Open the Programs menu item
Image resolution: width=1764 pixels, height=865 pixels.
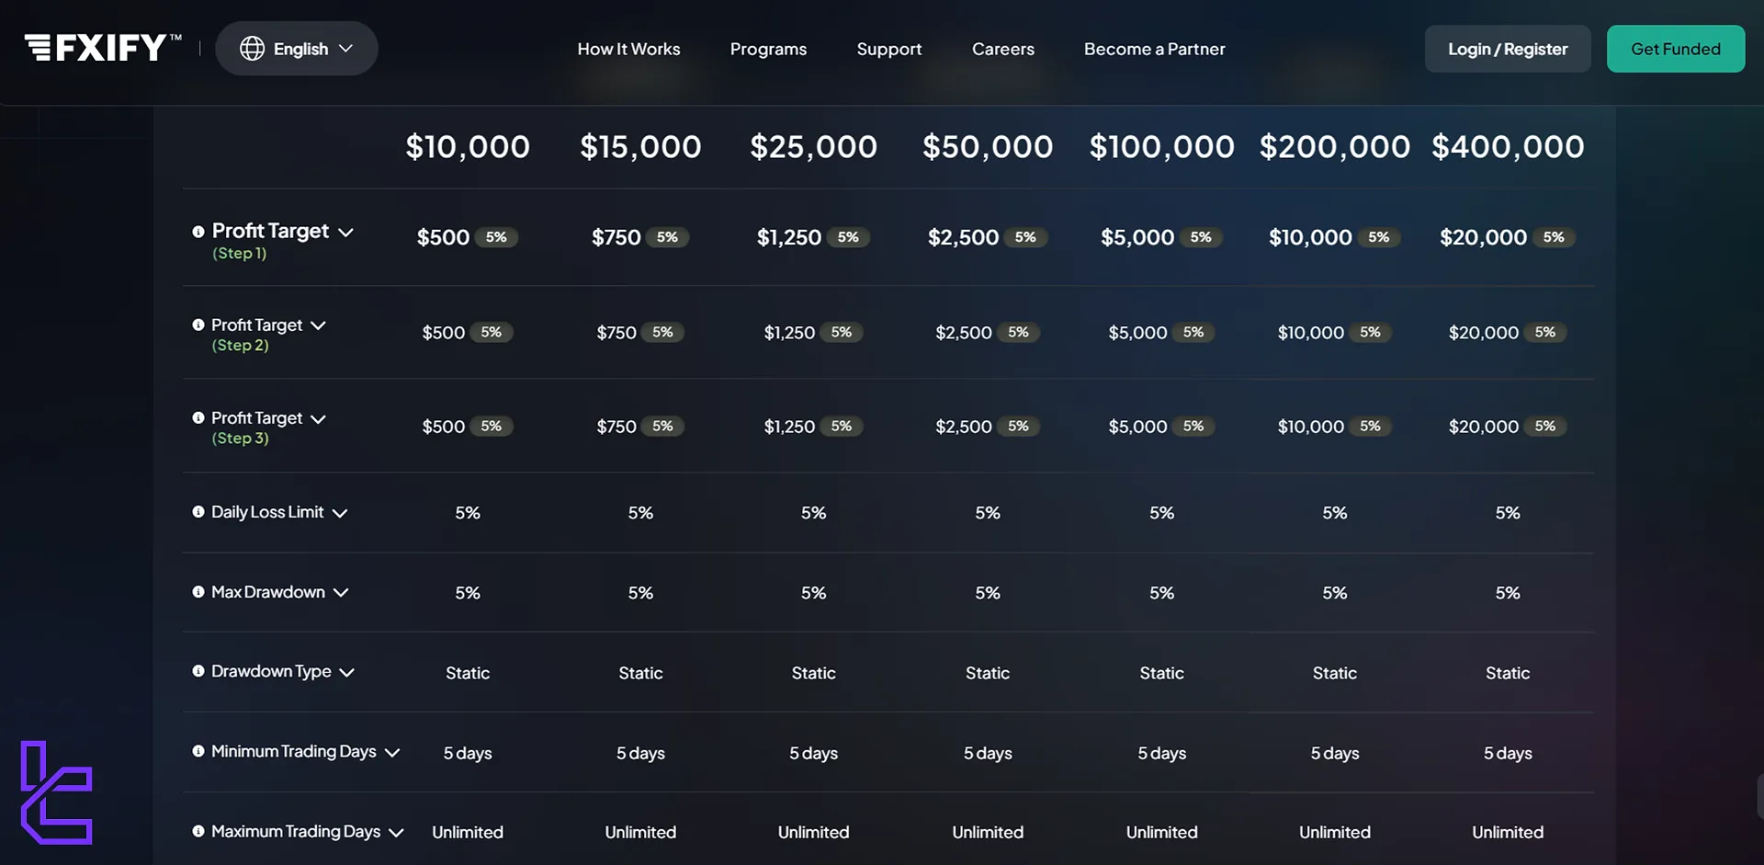768,49
